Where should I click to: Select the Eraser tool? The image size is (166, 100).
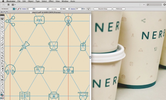pyautogui.click(x=2, y=48)
